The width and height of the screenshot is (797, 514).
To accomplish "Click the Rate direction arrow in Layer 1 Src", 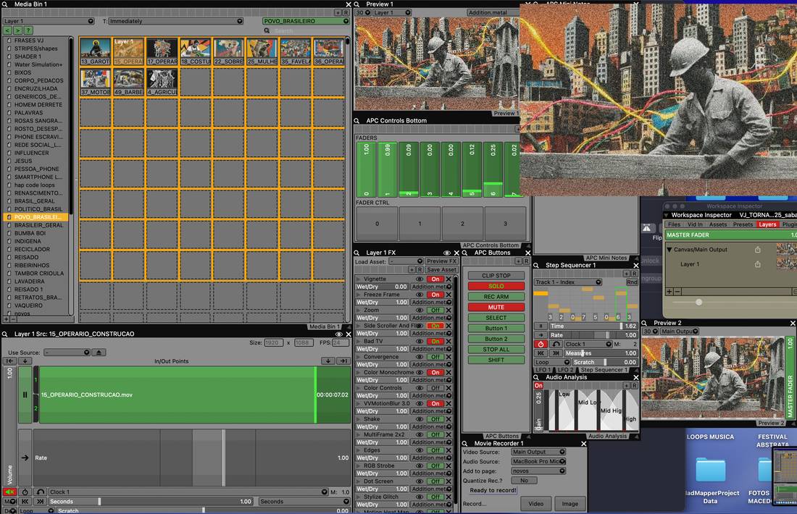I will pyautogui.click(x=25, y=458).
